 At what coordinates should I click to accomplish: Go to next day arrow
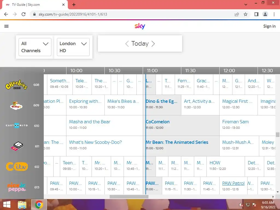coord(153,43)
